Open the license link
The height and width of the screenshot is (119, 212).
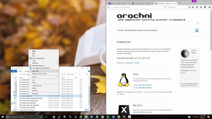click(166, 51)
